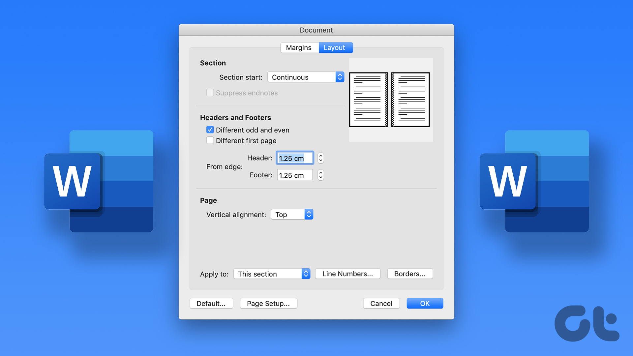The width and height of the screenshot is (633, 356).
Task: Click the Cancel button
Action: (x=381, y=303)
